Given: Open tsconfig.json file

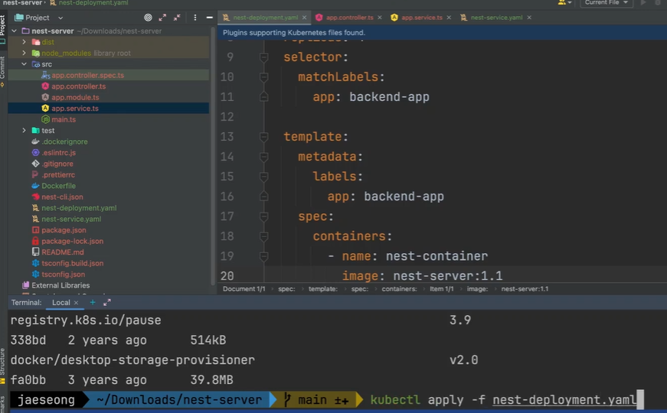Looking at the screenshot, I should pos(63,274).
